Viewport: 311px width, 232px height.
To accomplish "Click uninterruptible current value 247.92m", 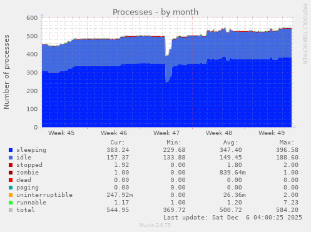I will pos(120,195).
